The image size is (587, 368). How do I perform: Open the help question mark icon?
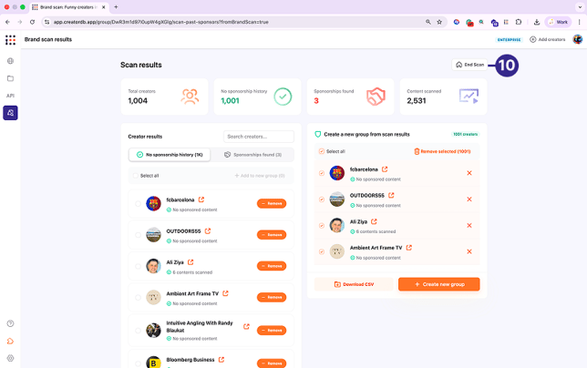10,323
